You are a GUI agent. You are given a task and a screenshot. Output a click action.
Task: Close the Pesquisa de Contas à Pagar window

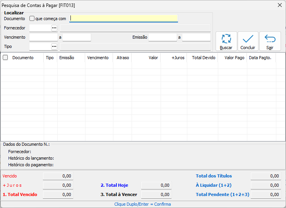(x=280, y=5)
